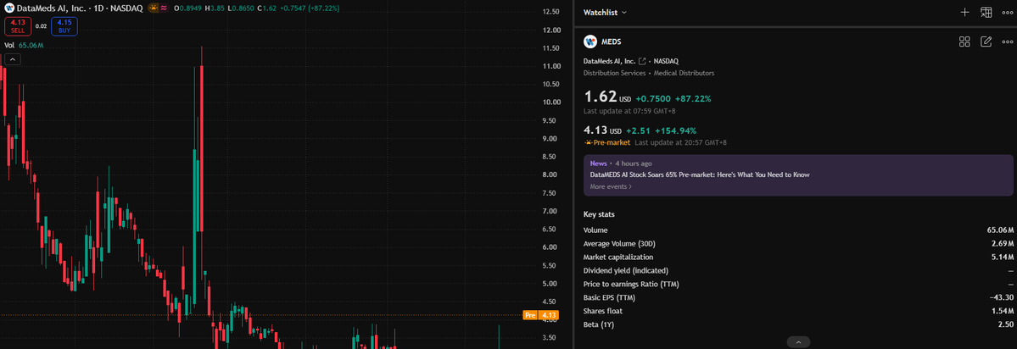Click the NASDAQ exchange label in details
Viewport: 1017px width, 349px height.
click(665, 61)
